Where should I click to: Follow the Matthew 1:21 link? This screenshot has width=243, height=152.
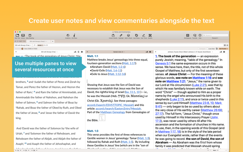coord(176,81)
